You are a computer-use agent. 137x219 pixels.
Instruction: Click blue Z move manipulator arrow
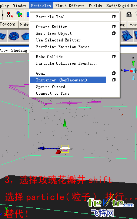tap(40, 148)
